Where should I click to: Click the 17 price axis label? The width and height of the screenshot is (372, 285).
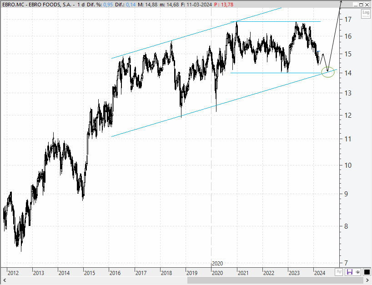point(348,20)
